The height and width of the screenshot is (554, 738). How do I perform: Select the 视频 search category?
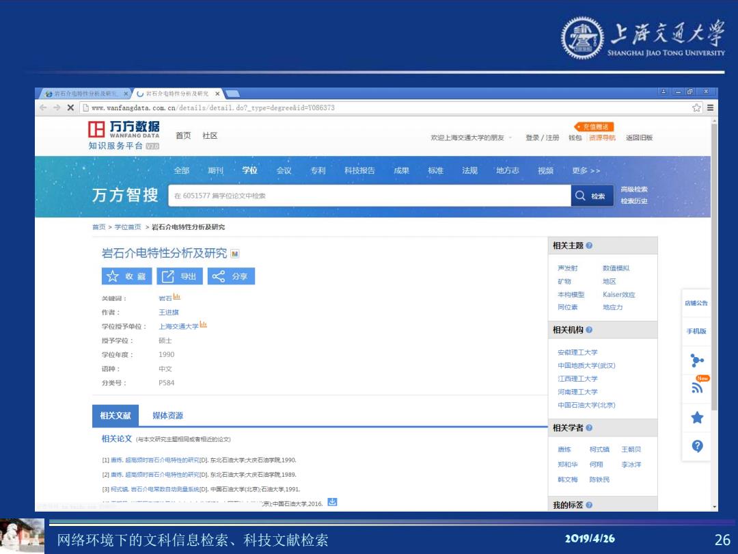point(545,170)
